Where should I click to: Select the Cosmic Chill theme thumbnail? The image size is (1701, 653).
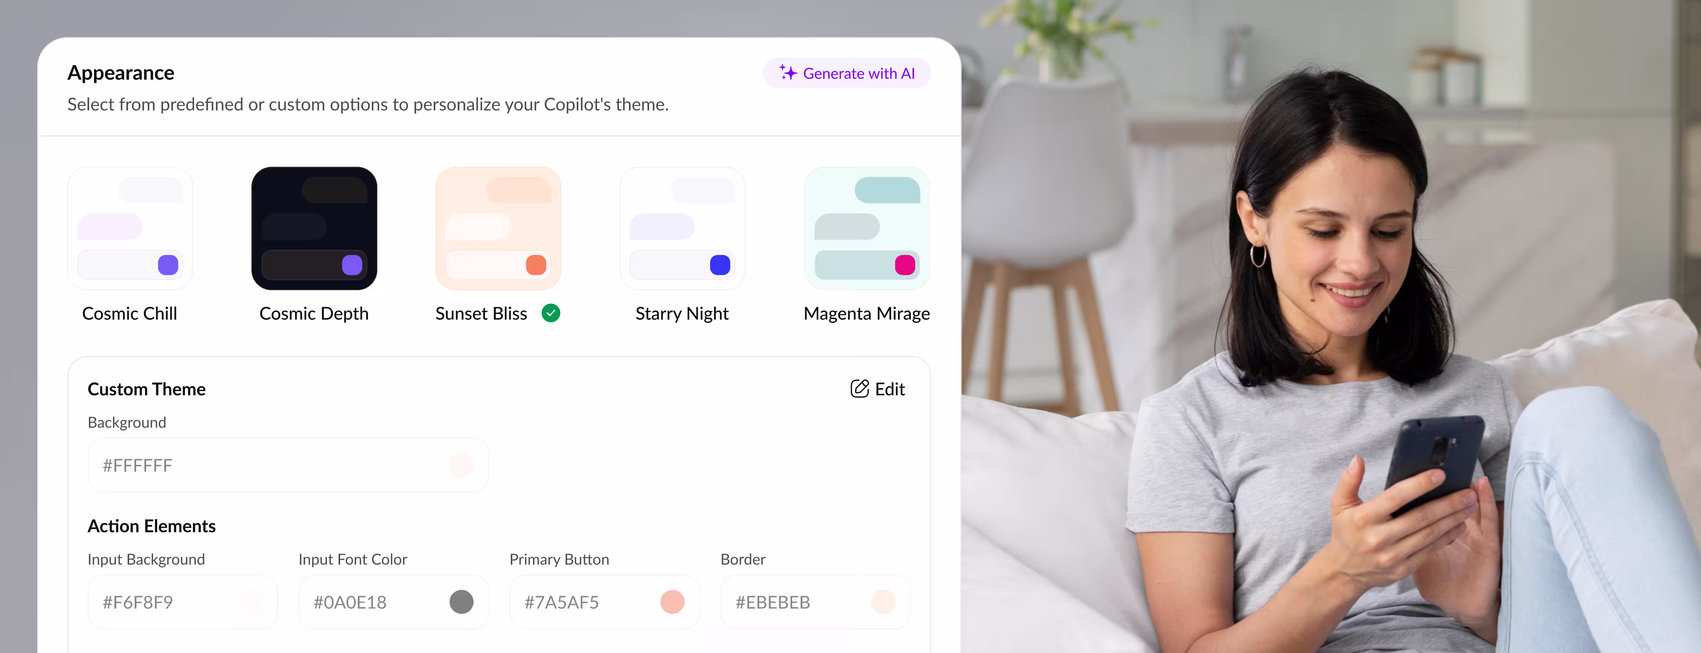pos(130,228)
